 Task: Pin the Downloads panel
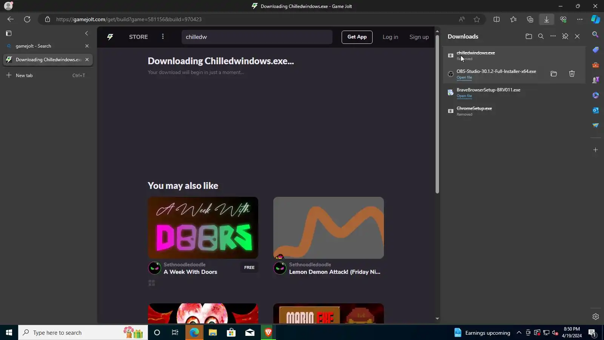tap(565, 36)
